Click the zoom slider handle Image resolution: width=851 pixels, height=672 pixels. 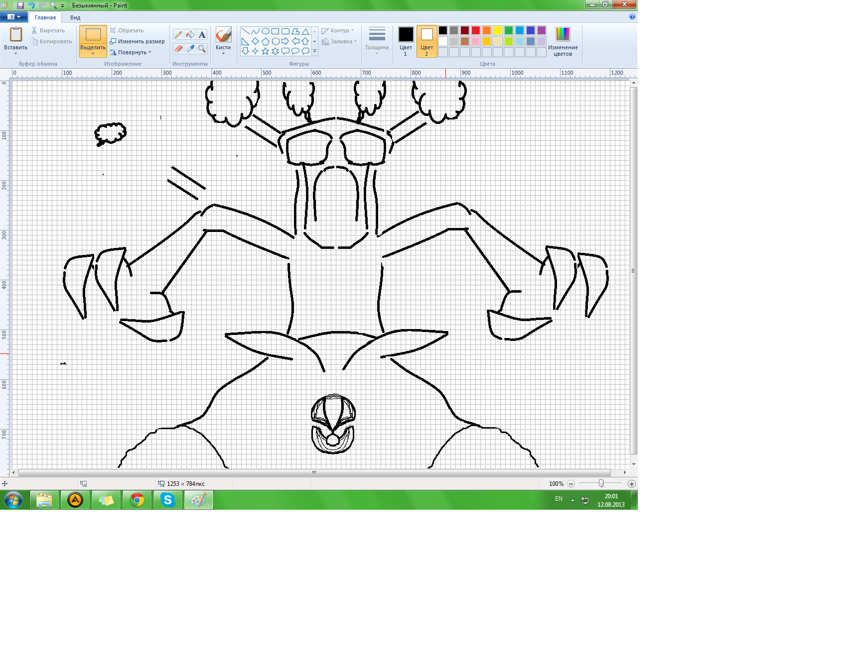601,483
